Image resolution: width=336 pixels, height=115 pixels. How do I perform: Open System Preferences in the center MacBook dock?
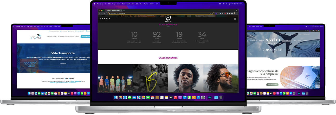tap(203, 98)
